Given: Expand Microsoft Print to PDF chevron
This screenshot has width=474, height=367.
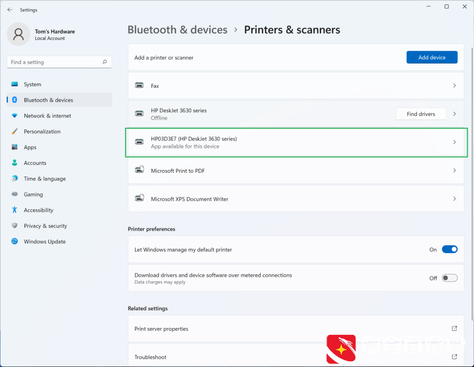Looking at the screenshot, I should (x=454, y=170).
